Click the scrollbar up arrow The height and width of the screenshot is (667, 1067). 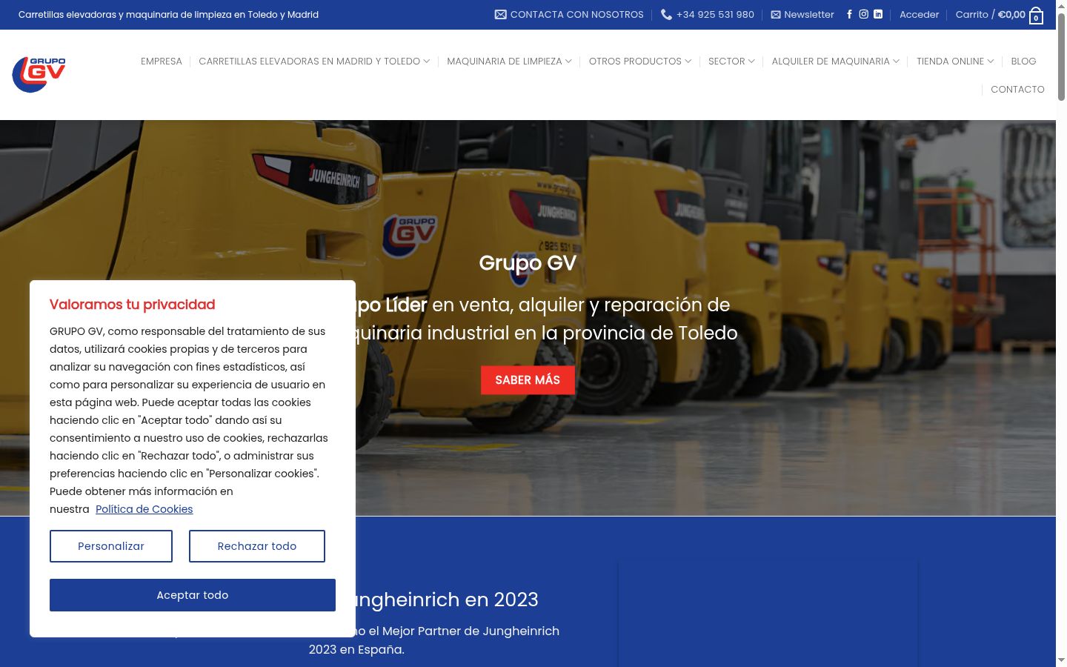pos(1061,5)
